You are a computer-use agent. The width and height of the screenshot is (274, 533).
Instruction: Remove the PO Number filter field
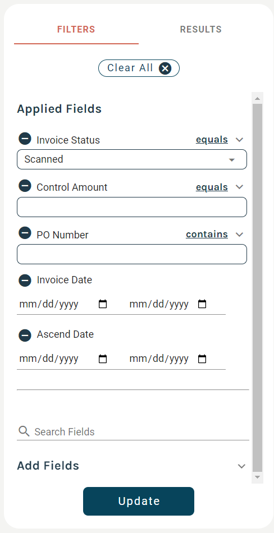coord(25,233)
